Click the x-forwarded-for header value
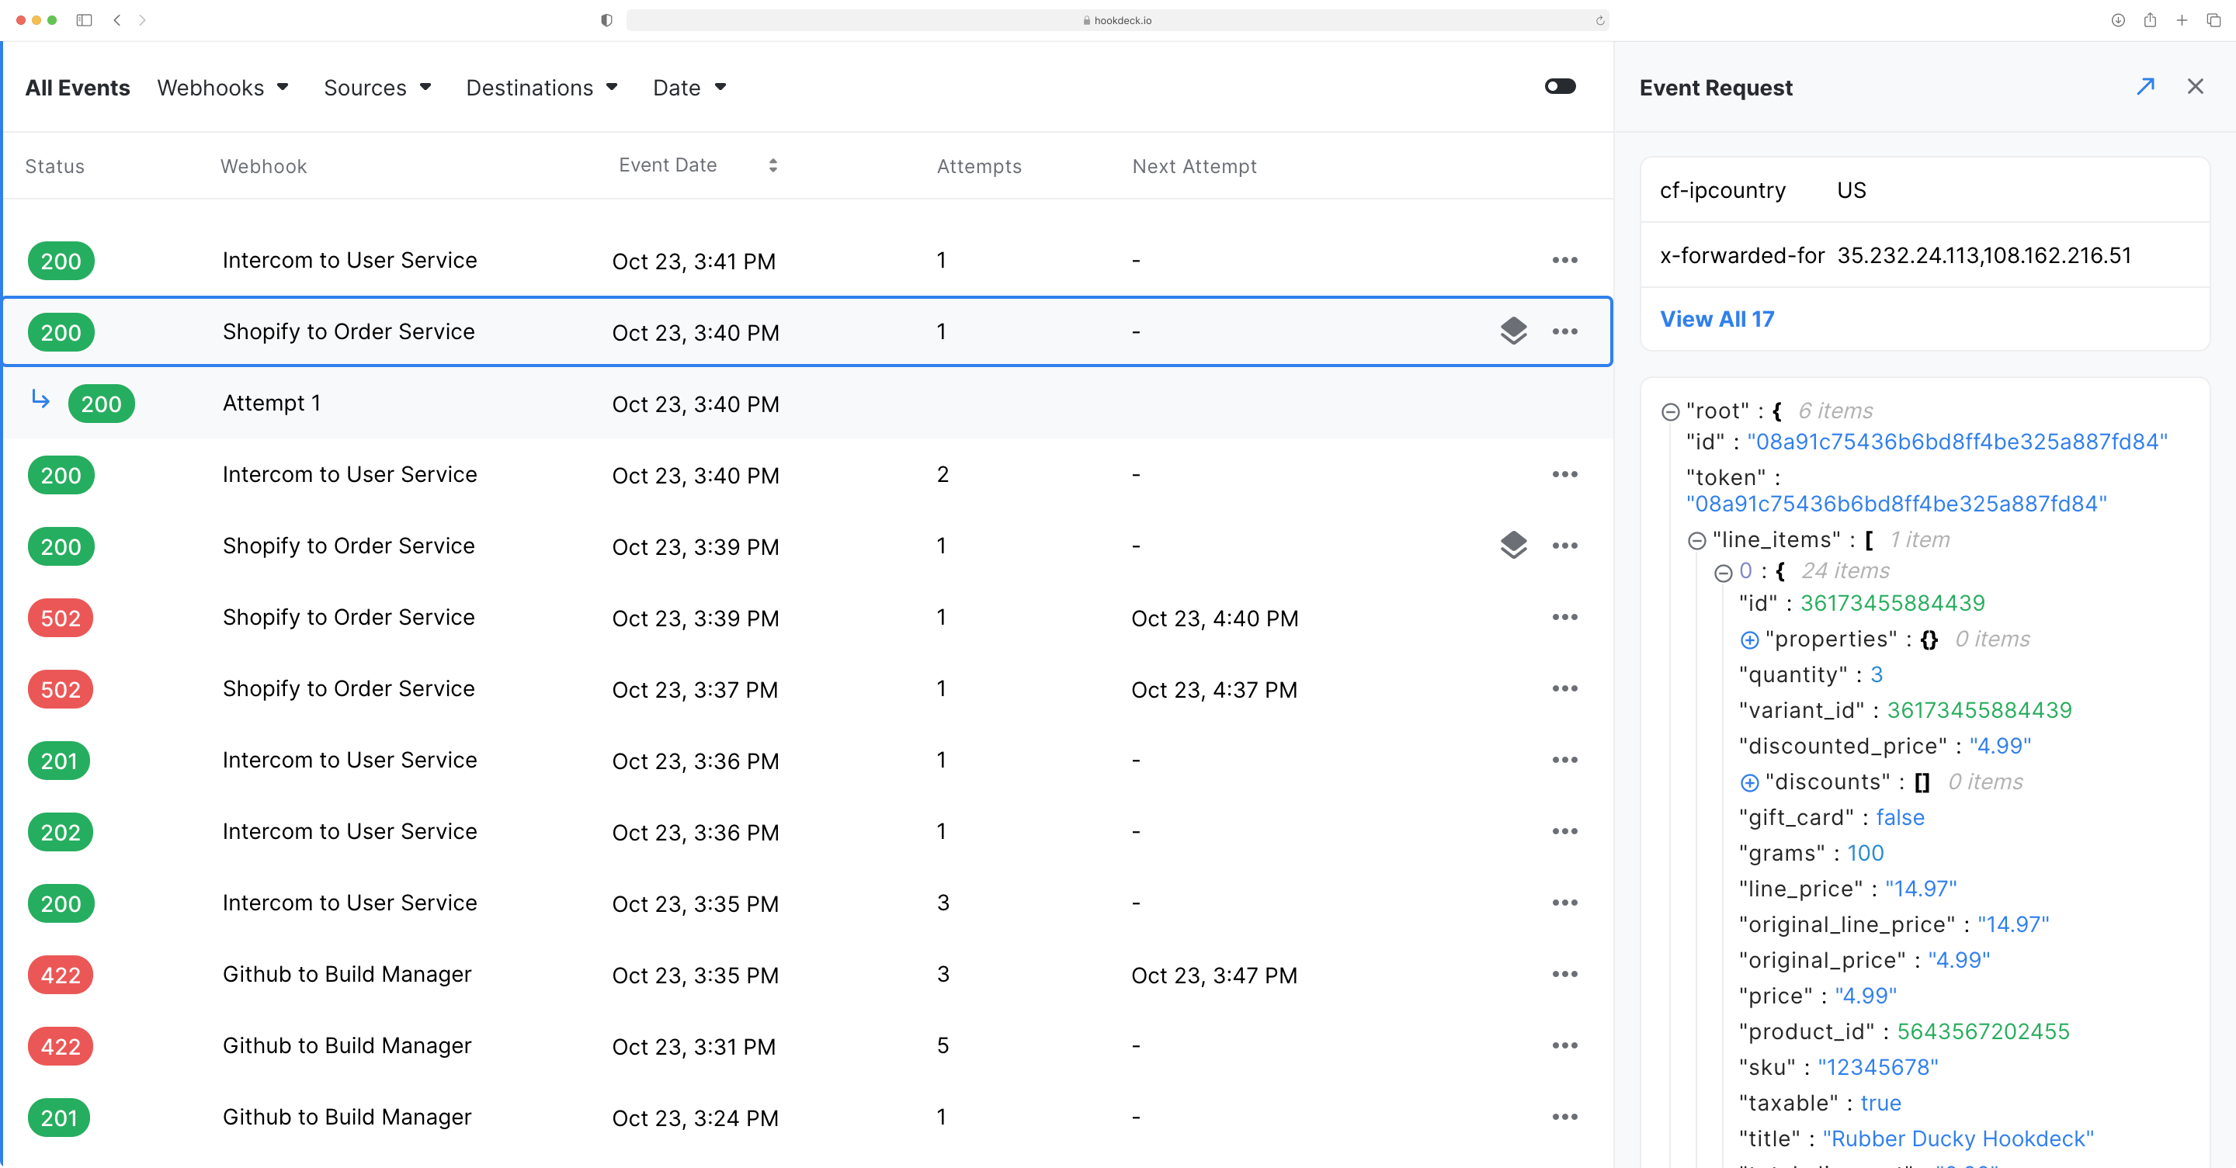Viewport: 2236px width, 1168px height. [x=1984, y=255]
